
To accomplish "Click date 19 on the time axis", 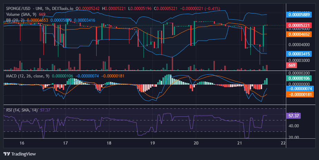I will (x=152, y=143).
